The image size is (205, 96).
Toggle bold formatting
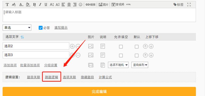(35, 5)
